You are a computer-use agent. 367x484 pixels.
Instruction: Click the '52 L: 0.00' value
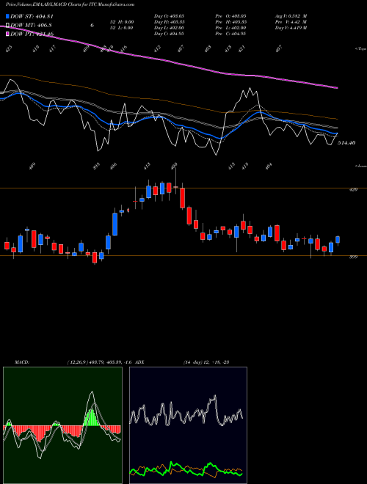click(x=122, y=28)
